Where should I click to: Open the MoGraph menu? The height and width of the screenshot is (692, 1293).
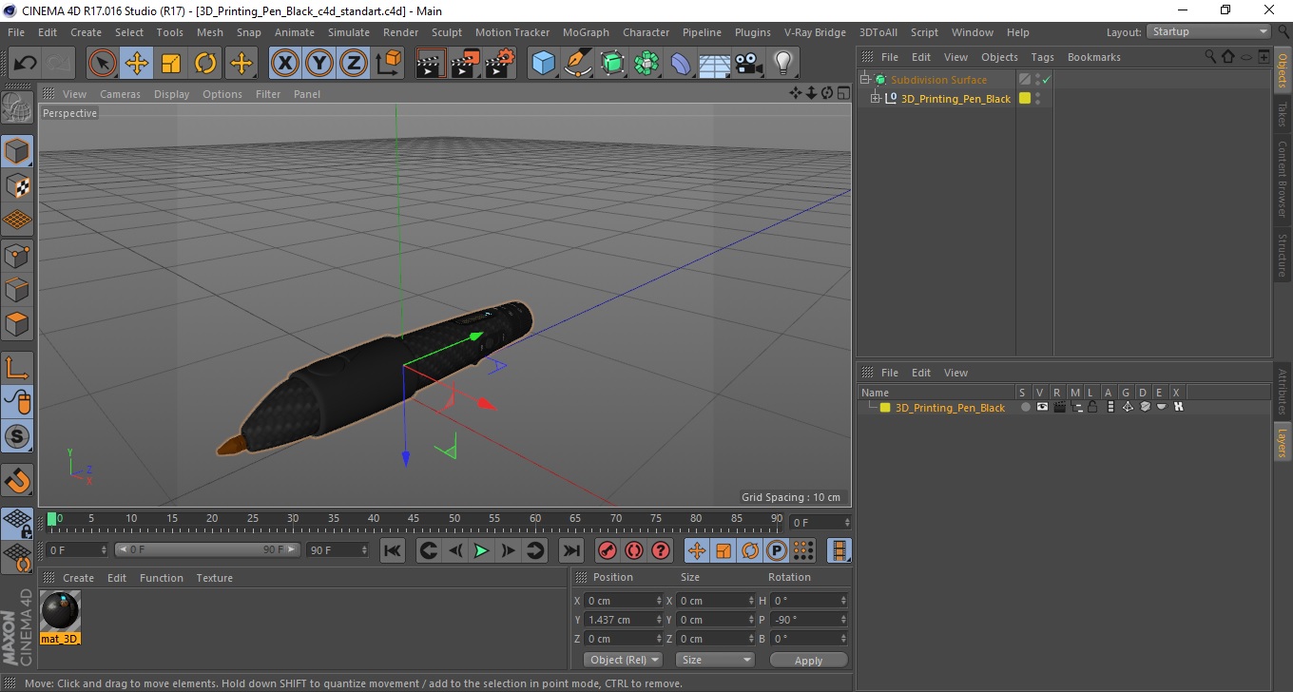(x=586, y=32)
